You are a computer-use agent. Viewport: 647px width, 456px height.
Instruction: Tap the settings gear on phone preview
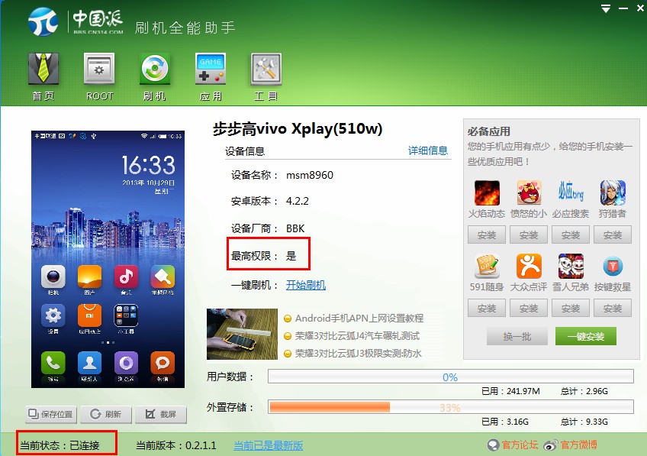tap(53, 315)
